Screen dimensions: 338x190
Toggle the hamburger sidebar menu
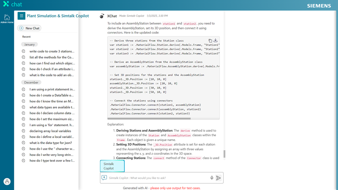click(x=21, y=16)
